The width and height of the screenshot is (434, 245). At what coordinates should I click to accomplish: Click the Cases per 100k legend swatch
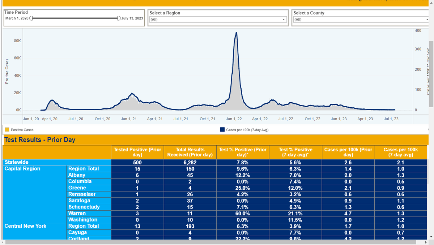[x=222, y=130]
